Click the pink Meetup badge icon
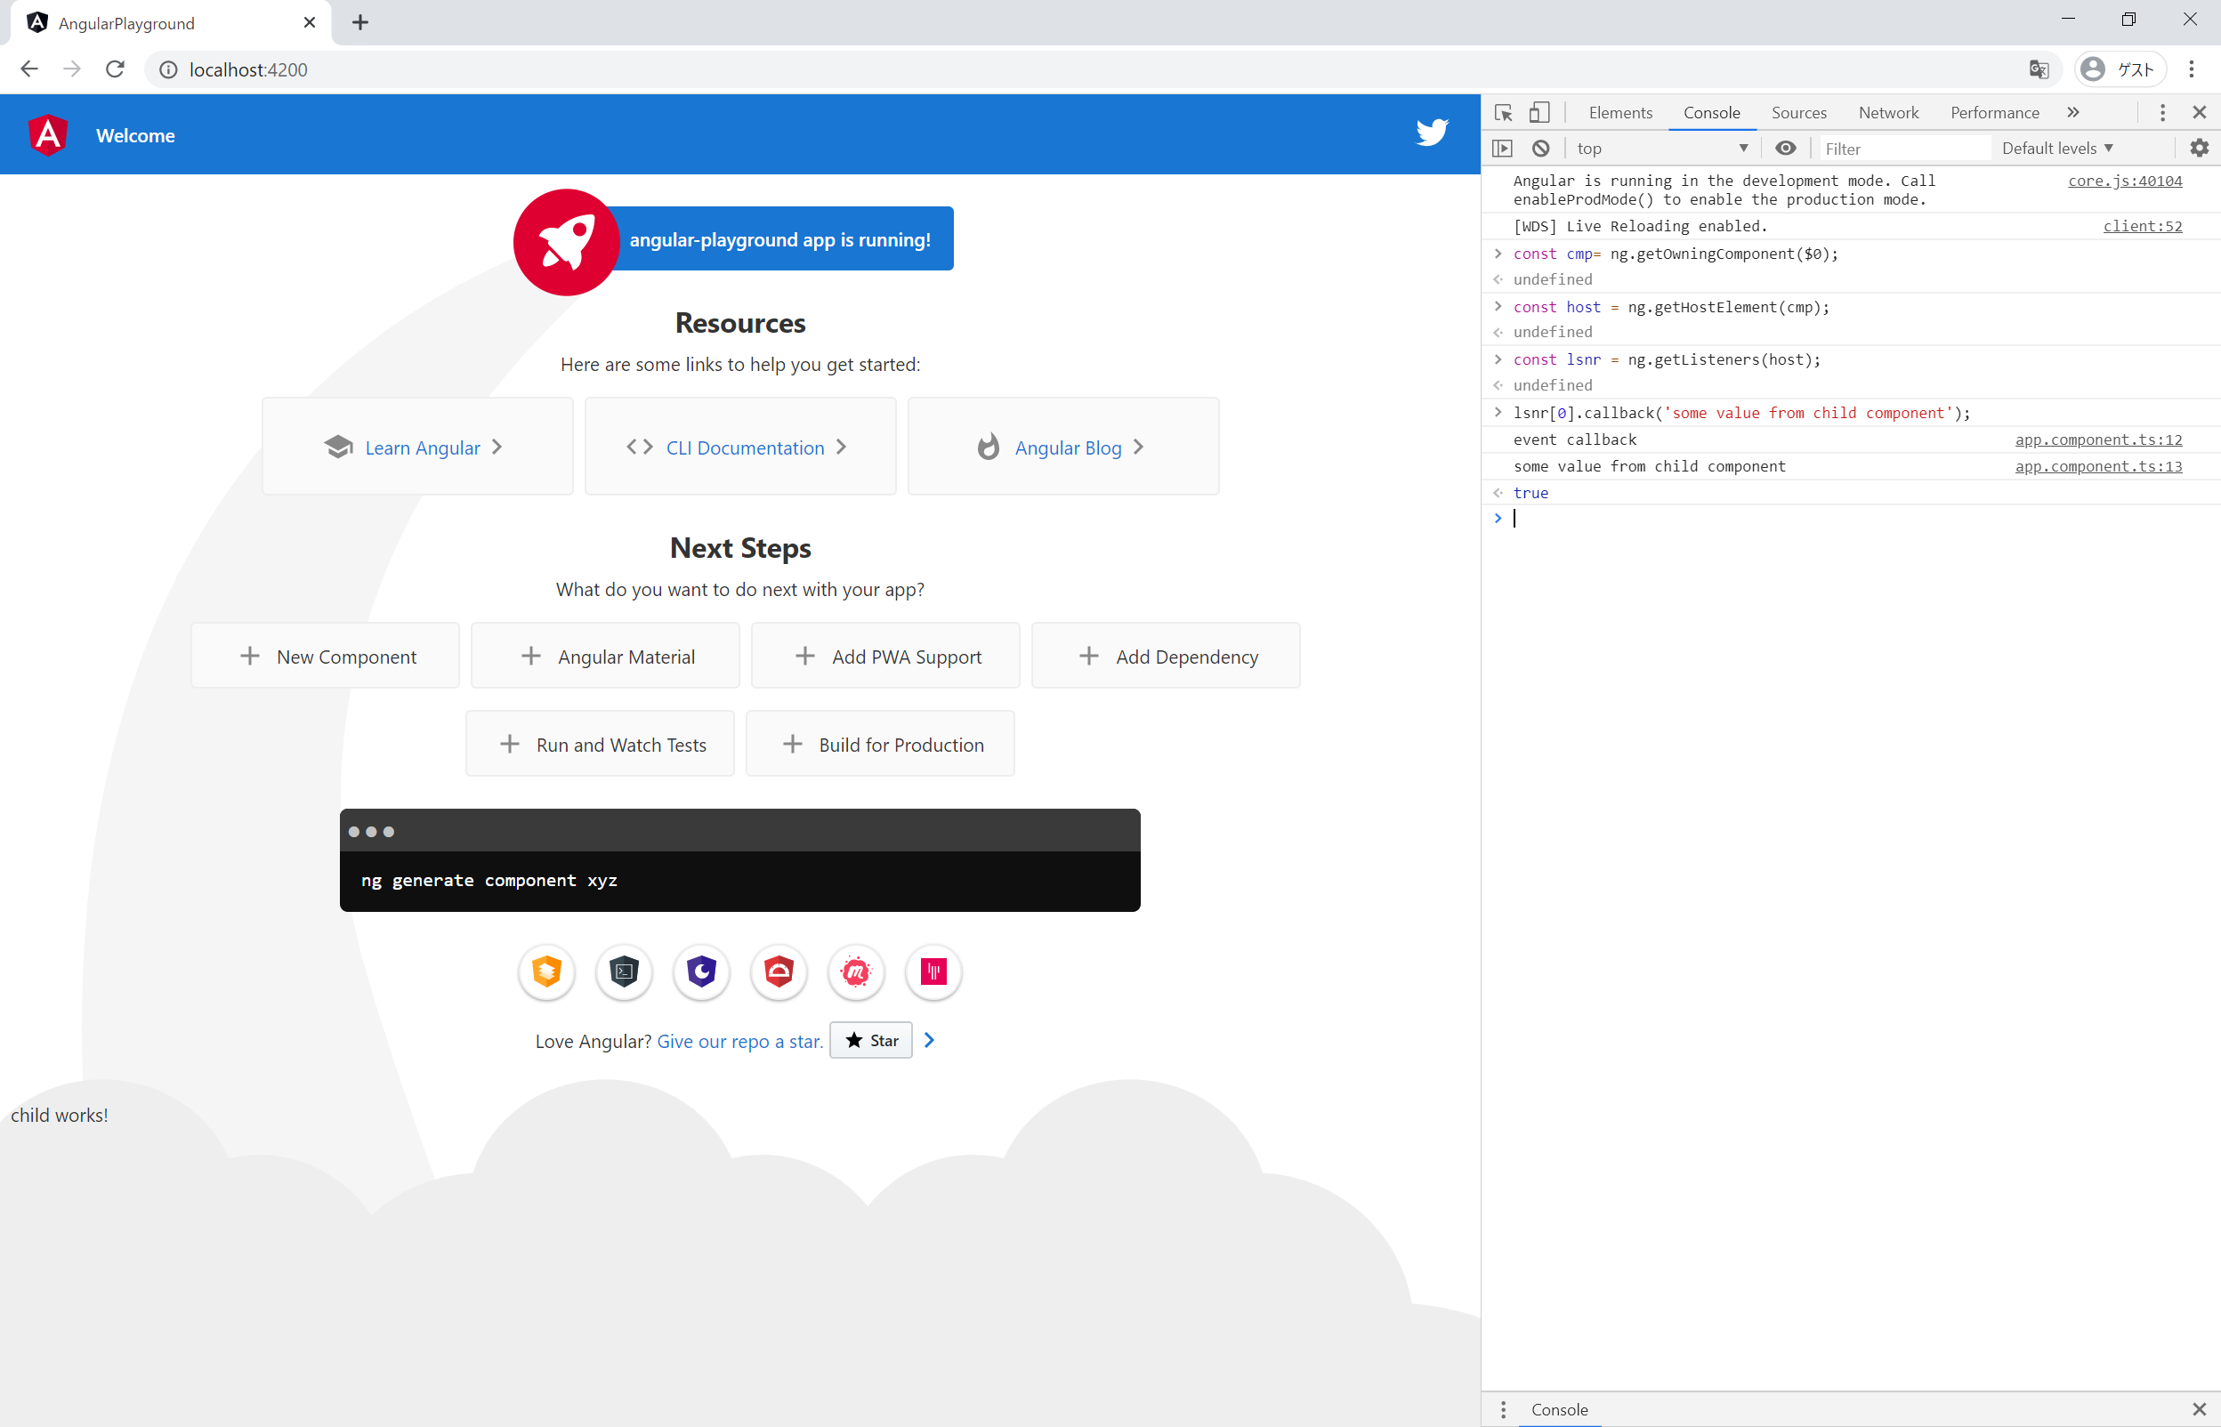 [856, 971]
